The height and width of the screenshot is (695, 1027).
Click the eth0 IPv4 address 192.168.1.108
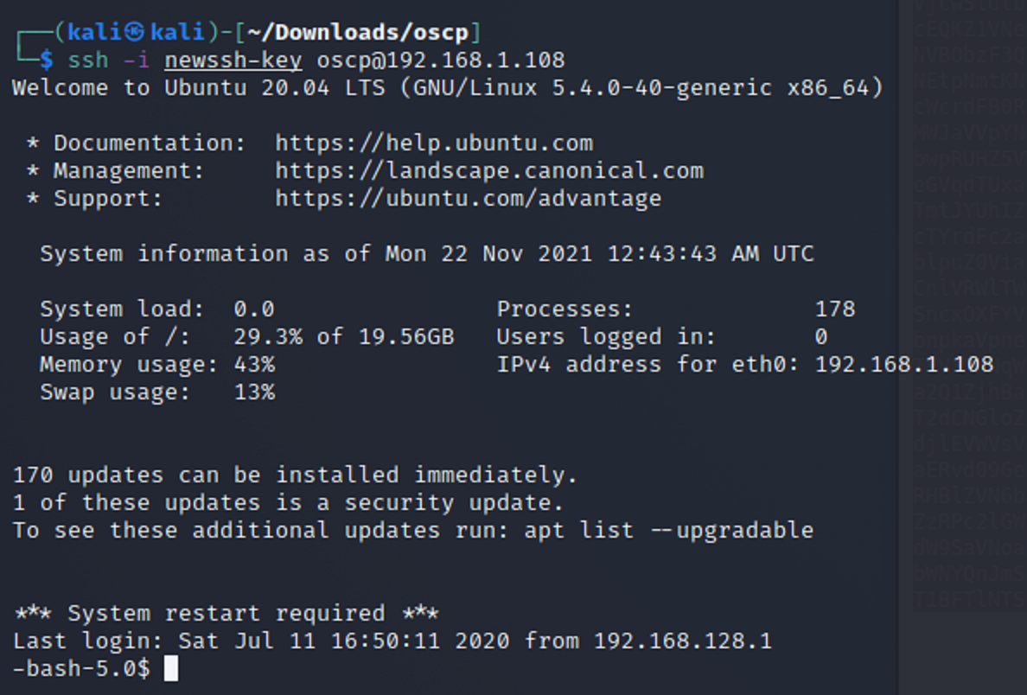[x=903, y=364]
